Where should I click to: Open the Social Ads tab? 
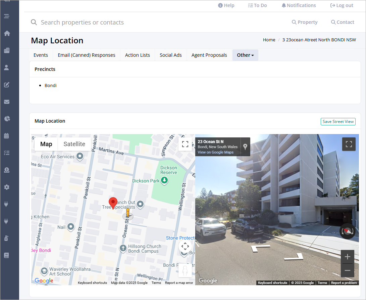point(171,55)
